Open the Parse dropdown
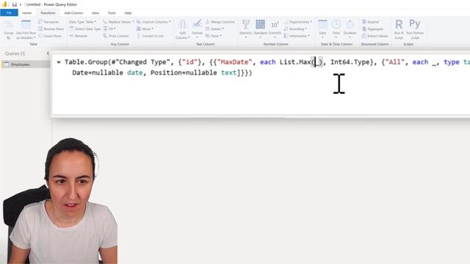This screenshot has width=470, height=264. click(x=214, y=36)
